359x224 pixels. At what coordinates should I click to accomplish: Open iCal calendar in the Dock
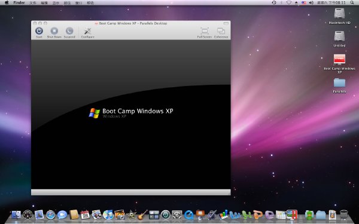coord(85,214)
